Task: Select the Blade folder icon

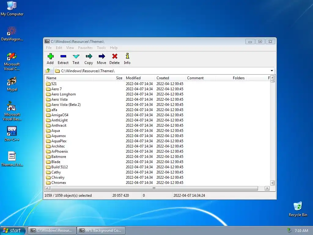Action: (48, 162)
